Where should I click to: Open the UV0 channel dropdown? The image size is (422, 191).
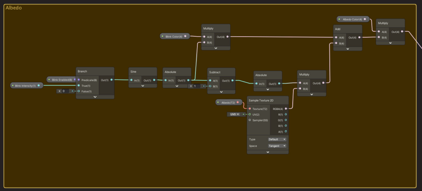pyautogui.click(x=234, y=114)
